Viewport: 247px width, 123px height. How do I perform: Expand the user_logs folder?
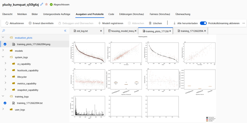coord(3,110)
